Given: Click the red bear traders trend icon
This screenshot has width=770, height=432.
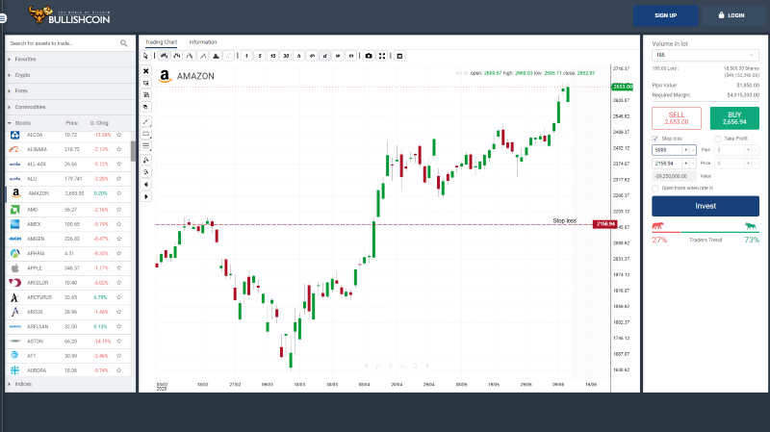Looking at the screenshot, I should point(658,226).
